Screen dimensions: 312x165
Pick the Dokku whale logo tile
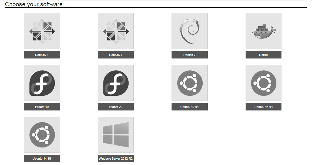[x=263, y=31]
